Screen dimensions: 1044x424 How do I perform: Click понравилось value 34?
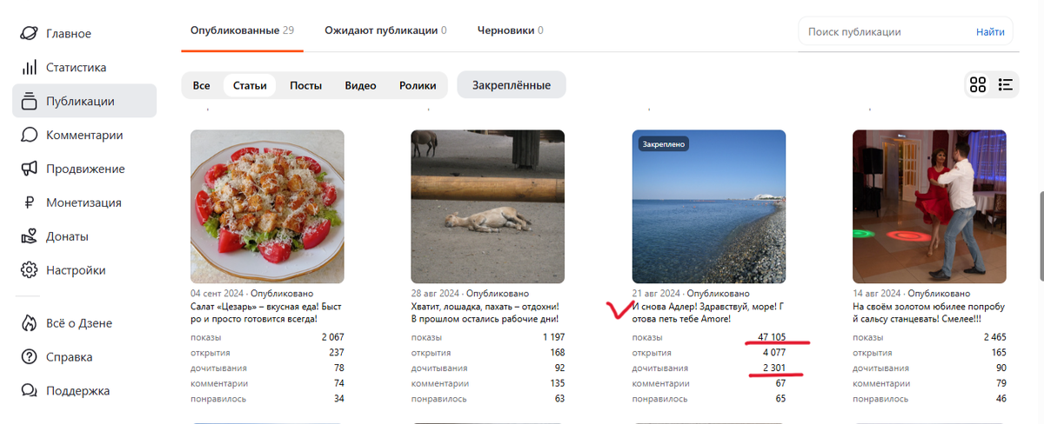338,399
